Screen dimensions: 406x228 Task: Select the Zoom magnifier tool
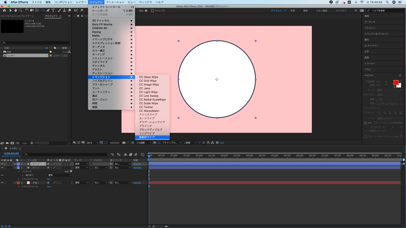21,10
